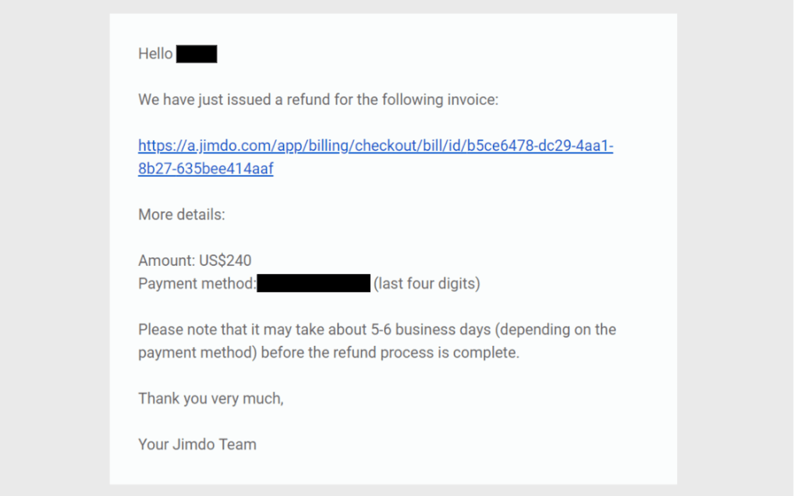Viewport: 794px width, 496px height.
Task: Click the 'Hello' greeting word
Action: pyautogui.click(x=155, y=54)
